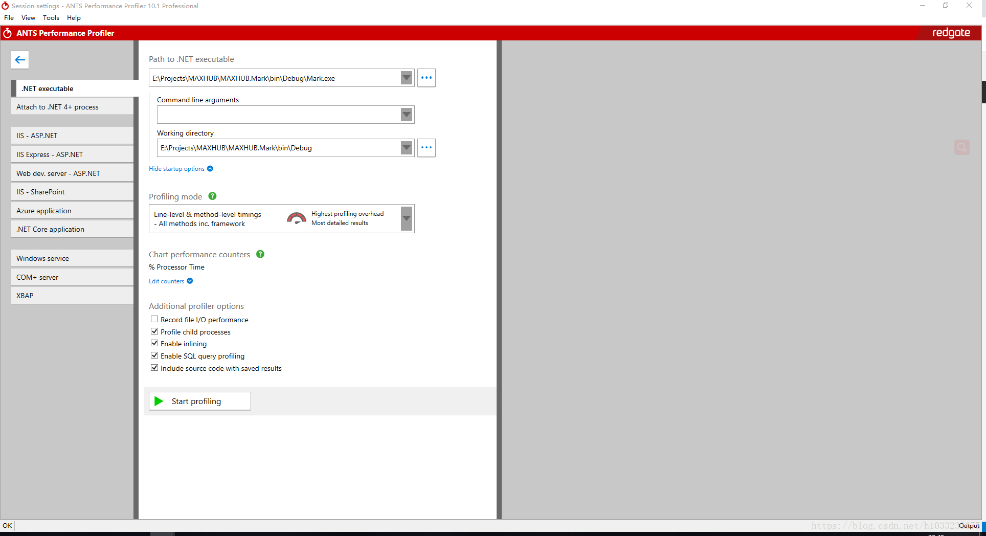
Task: Click the % Processor Time counter text
Action: tap(176, 267)
